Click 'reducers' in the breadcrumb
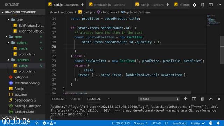 (67, 12)
